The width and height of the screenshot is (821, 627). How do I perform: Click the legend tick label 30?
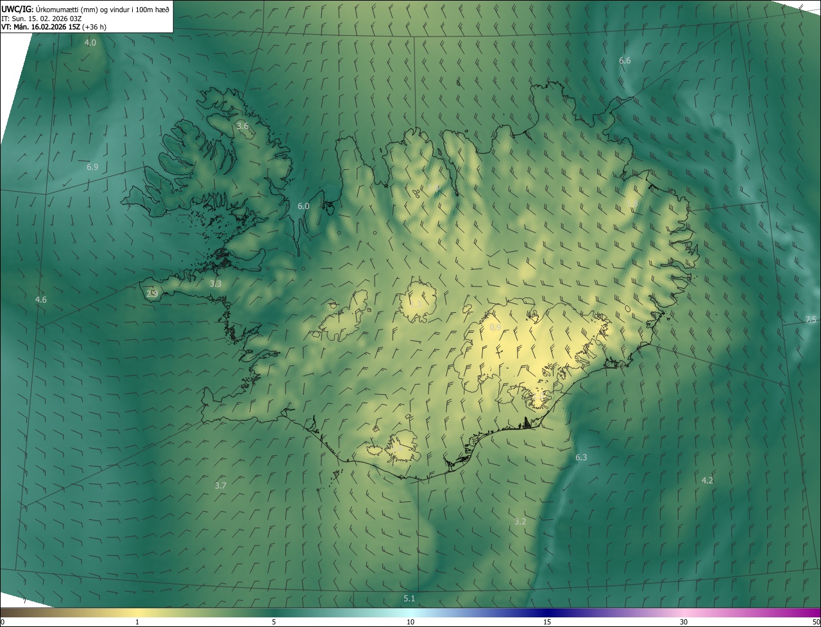tap(684, 622)
